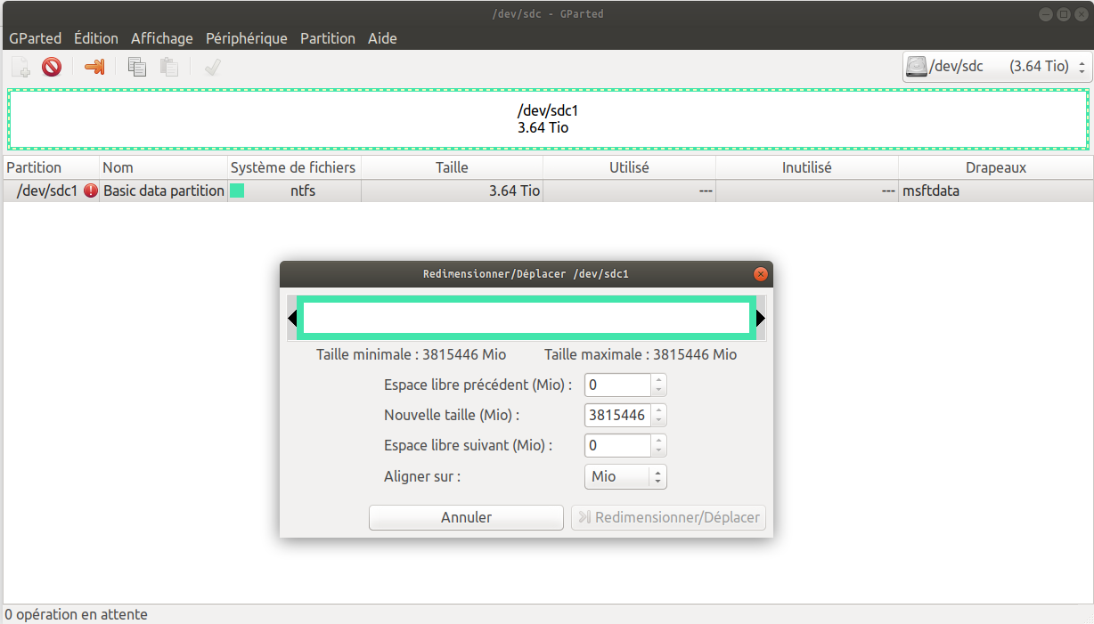Click the Taille column header
1094x624 pixels.
(x=452, y=167)
